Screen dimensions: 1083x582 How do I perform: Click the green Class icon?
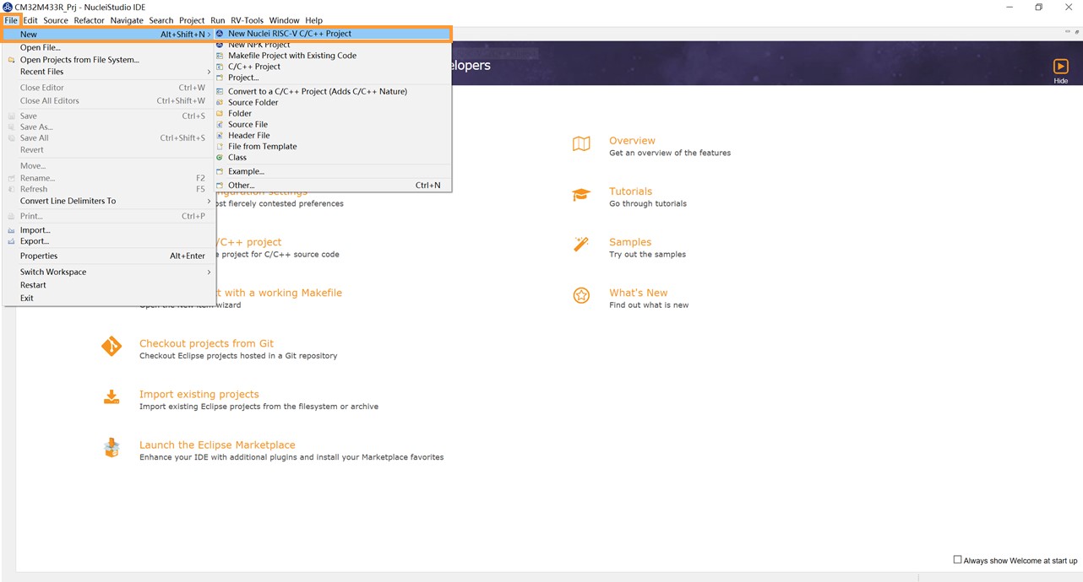pos(220,157)
